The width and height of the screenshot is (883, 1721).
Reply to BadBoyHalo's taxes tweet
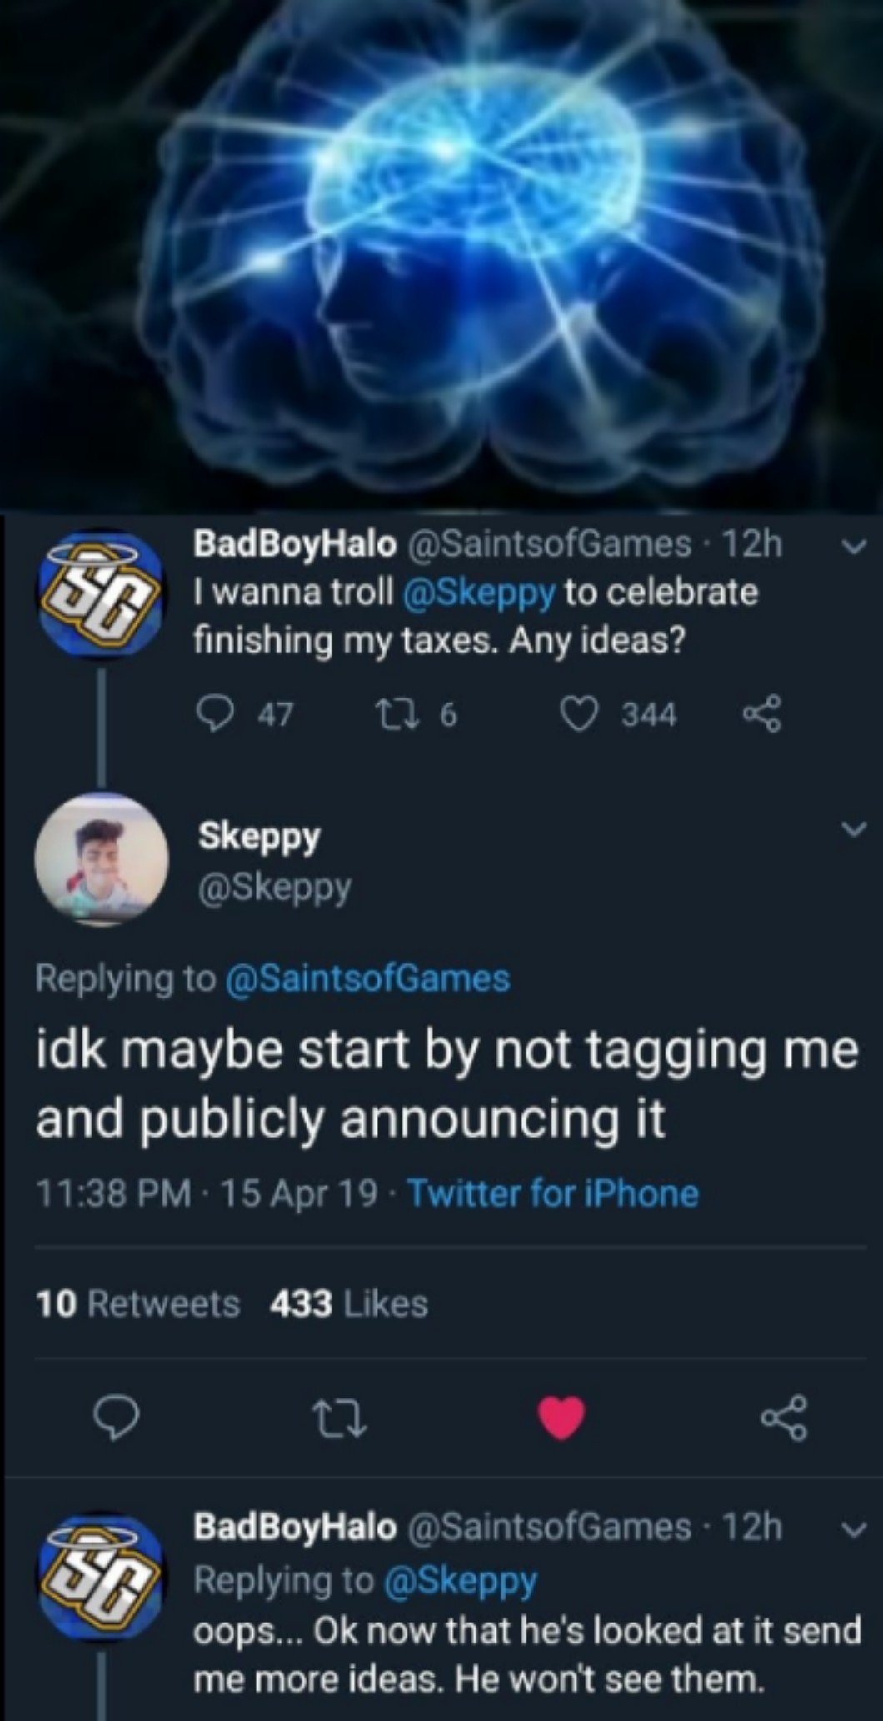click(x=217, y=714)
